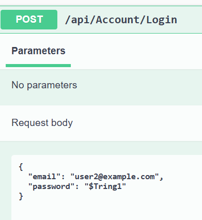The image size is (202, 220).
Task: Click the "No parameters" text
Action: [x=44, y=85]
